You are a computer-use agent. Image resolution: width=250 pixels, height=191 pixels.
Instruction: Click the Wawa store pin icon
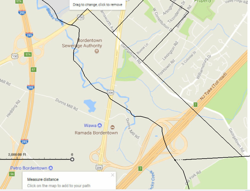click(x=100, y=125)
